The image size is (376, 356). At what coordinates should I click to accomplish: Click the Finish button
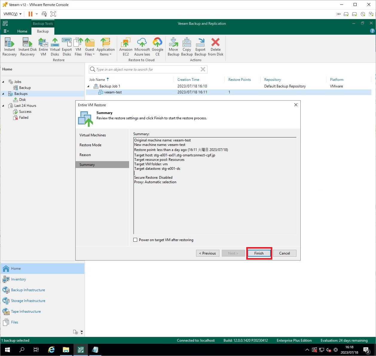coord(259,253)
